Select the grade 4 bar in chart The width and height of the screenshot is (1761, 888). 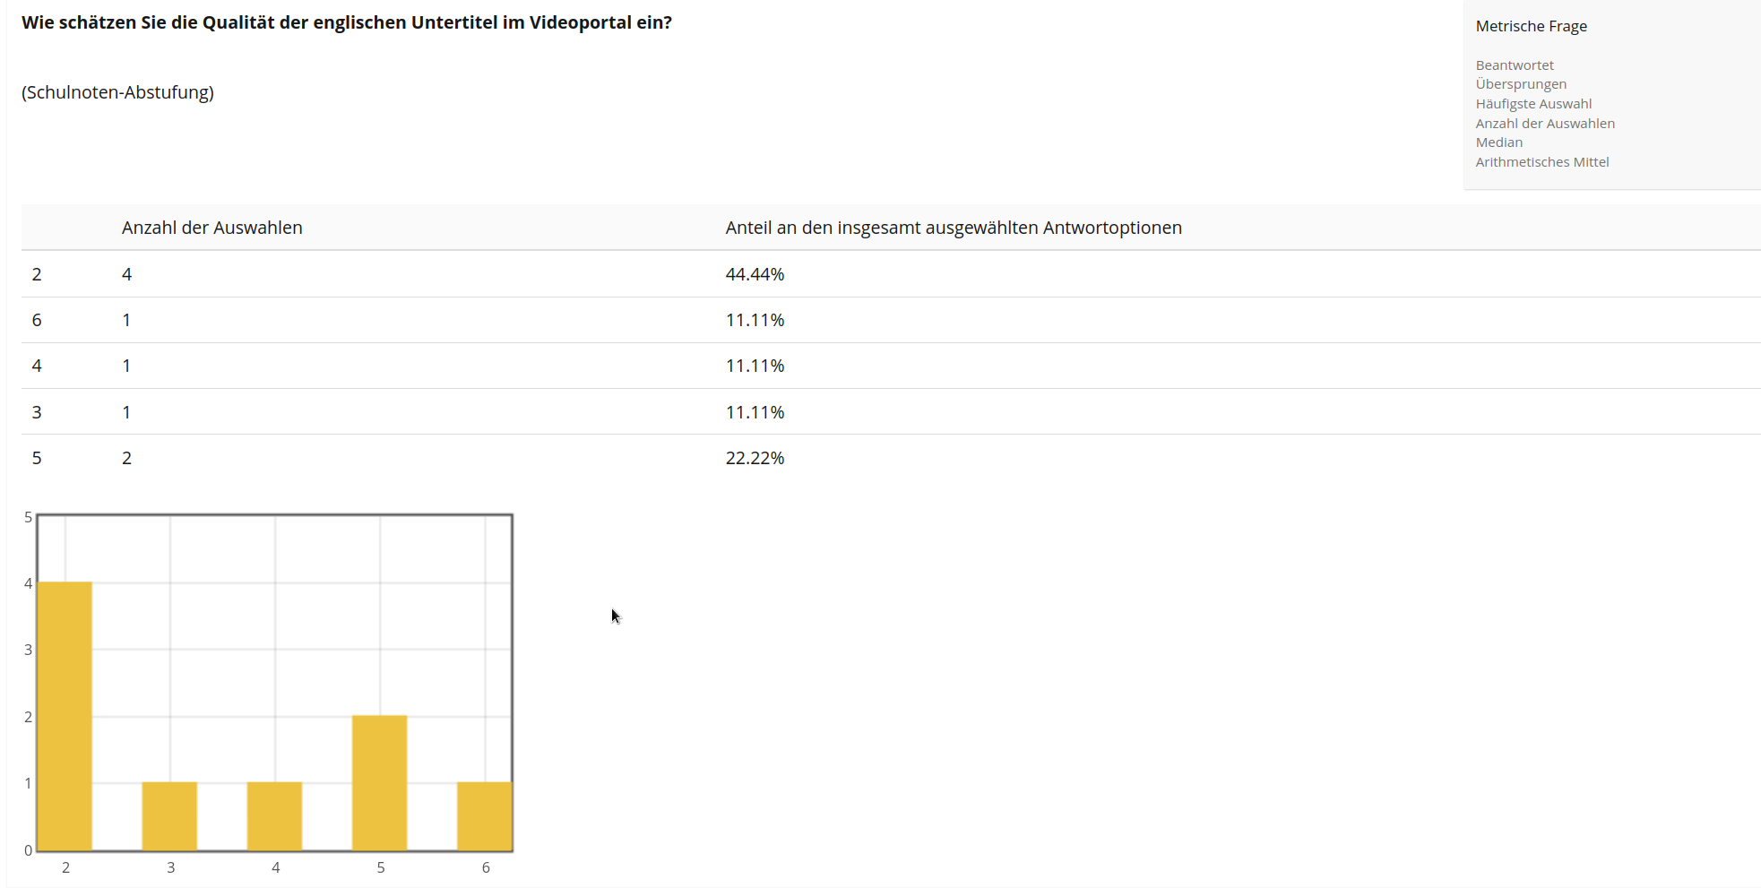click(x=274, y=815)
